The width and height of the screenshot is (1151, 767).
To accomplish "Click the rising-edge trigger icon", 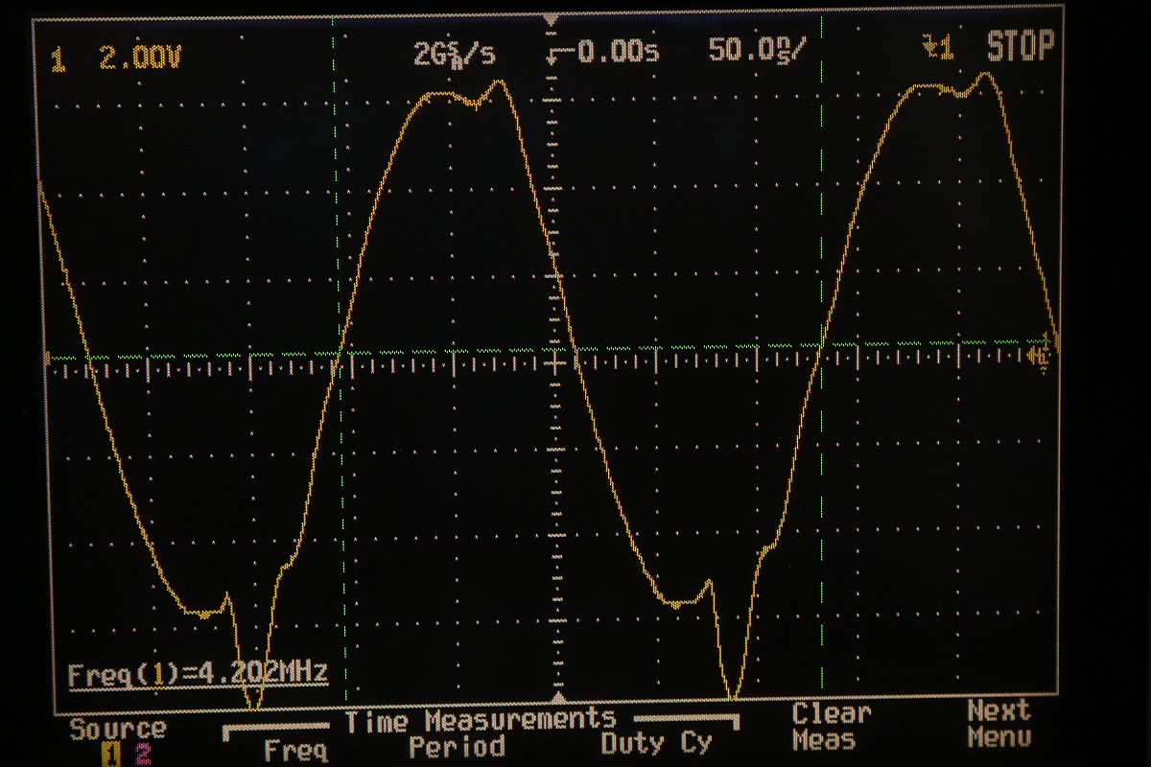I will pos(937,48).
